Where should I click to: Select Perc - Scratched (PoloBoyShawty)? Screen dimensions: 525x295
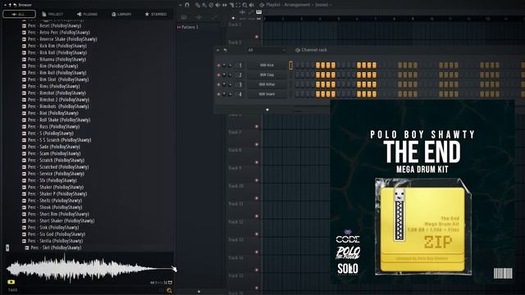click(x=58, y=167)
